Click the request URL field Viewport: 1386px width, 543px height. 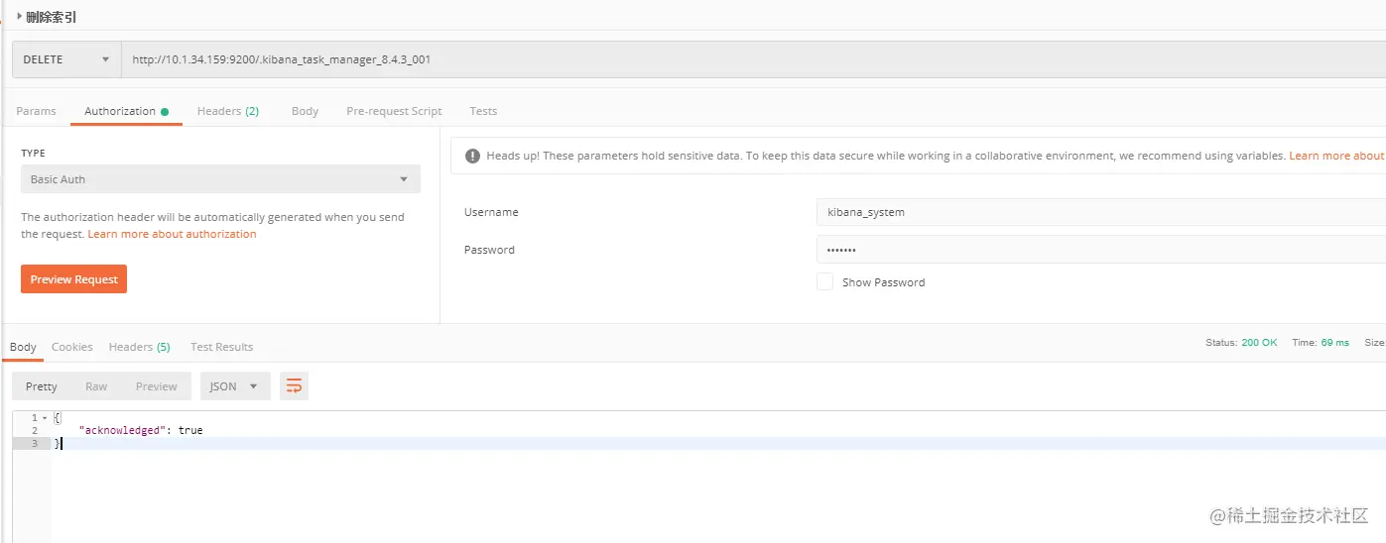pos(753,59)
